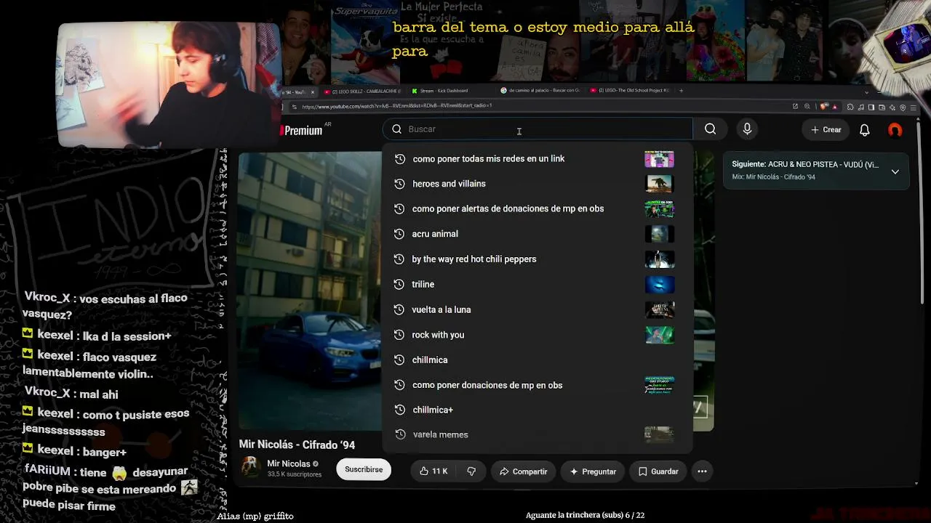Click the video title 'Mir Nicolás - Cifrado '94'
Viewport: 931px width, 523px height.
(x=297, y=445)
